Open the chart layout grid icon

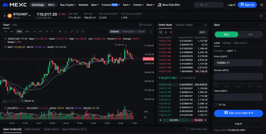(77, 32)
